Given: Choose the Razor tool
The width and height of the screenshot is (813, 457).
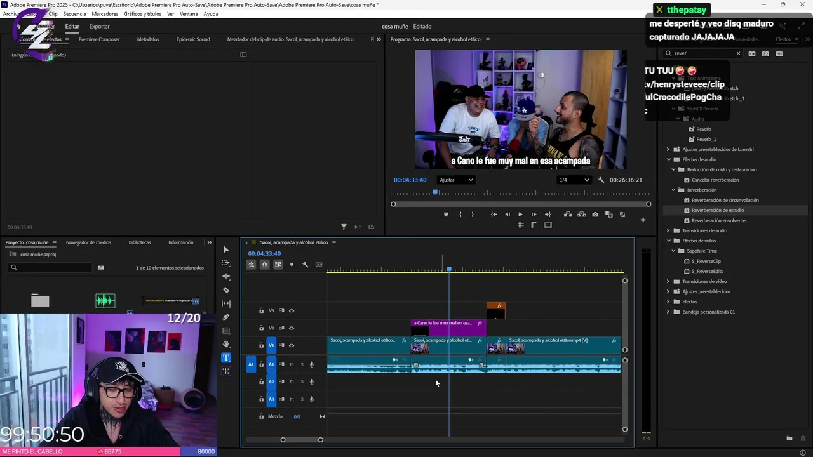Looking at the screenshot, I should (x=226, y=290).
